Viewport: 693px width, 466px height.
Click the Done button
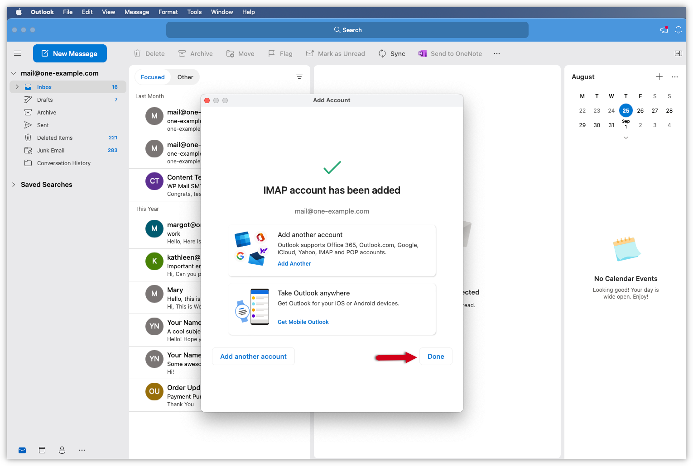tap(436, 357)
